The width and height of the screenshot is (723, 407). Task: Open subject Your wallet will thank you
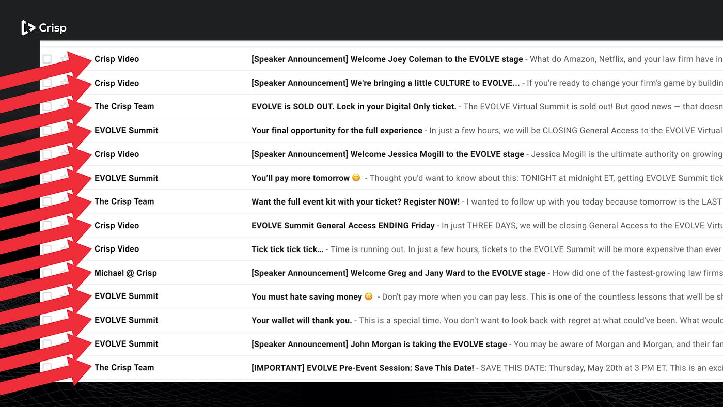click(x=302, y=321)
